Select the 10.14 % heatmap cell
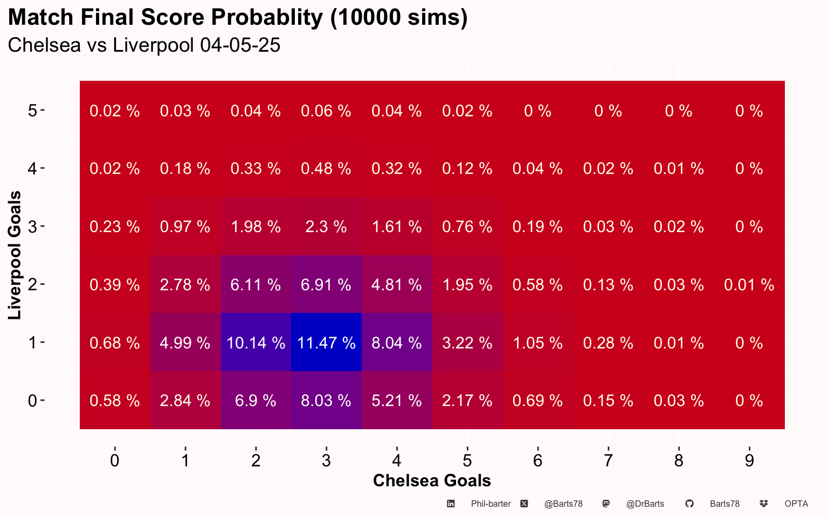 coord(256,343)
